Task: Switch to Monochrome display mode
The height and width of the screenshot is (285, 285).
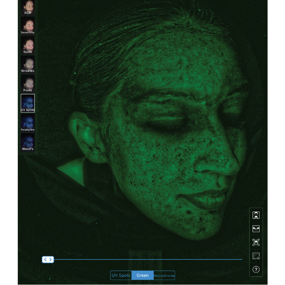Action: (164, 275)
